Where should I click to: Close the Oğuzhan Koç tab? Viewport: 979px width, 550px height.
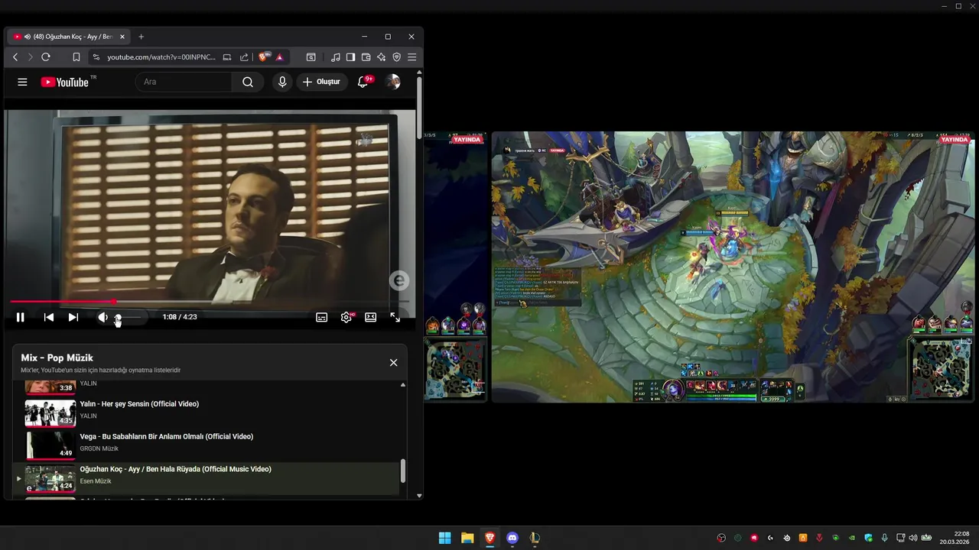tap(122, 37)
